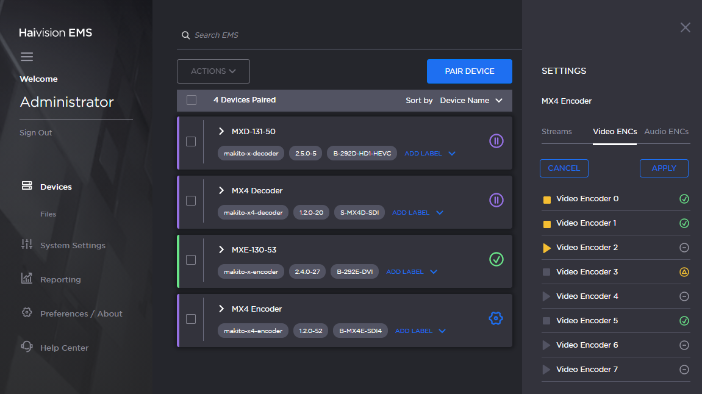The width and height of the screenshot is (702, 394).
Task: Click the warning icon on Video Encoder 3
Action: point(684,272)
